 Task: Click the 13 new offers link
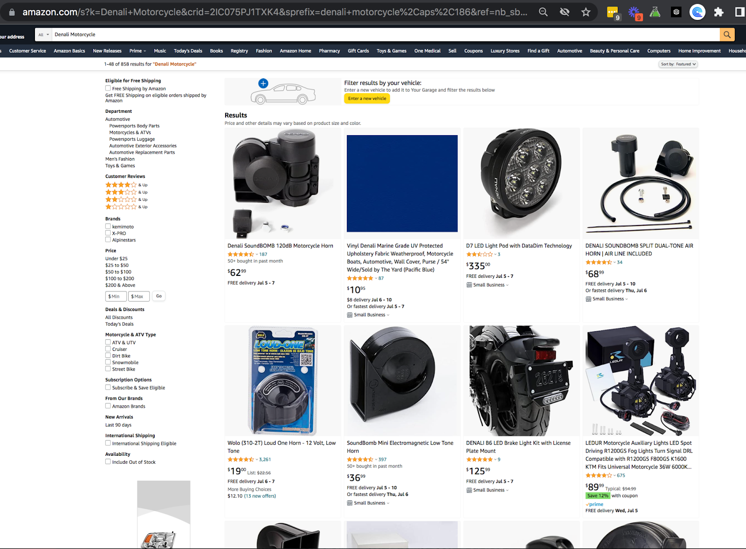pyautogui.click(x=260, y=496)
